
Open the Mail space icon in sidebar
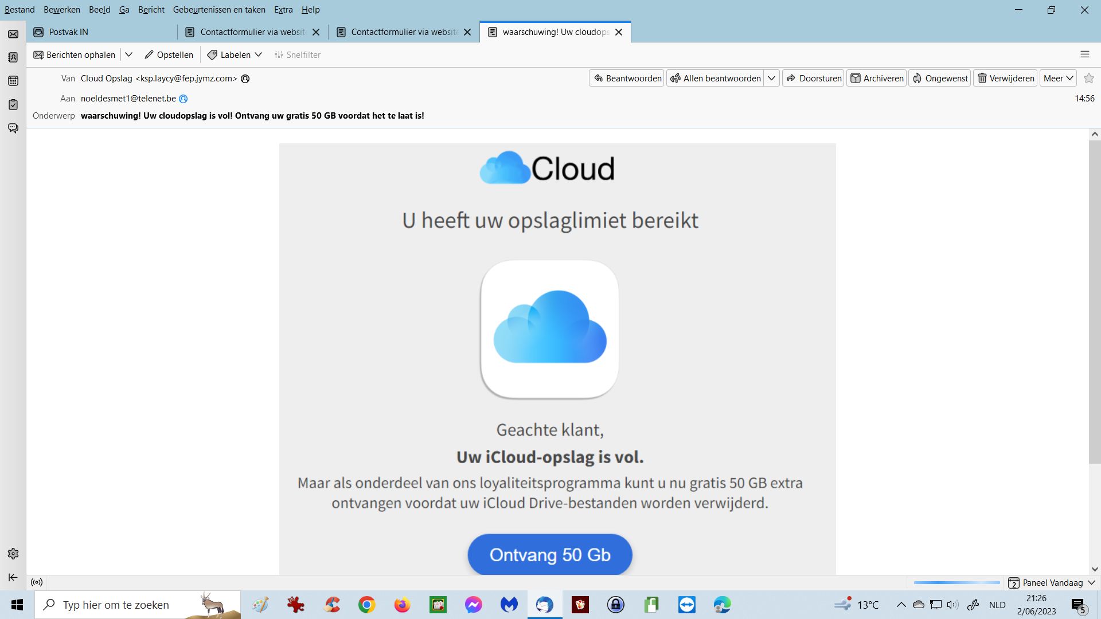pyautogui.click(x=13, y=34)
